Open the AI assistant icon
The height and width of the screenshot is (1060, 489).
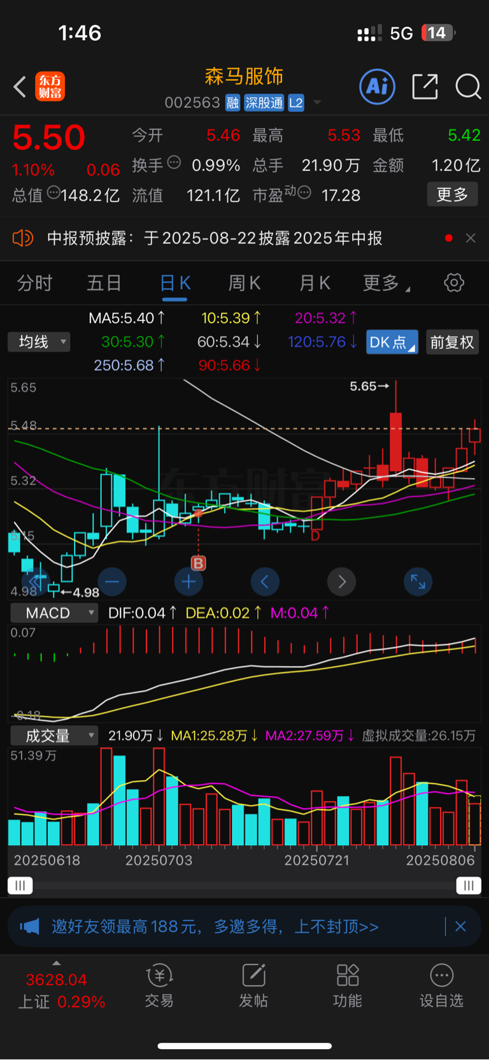pyautogui.click(x=378, y=87)
